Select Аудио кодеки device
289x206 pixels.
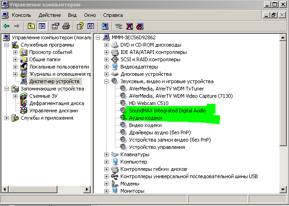(145, 118)
